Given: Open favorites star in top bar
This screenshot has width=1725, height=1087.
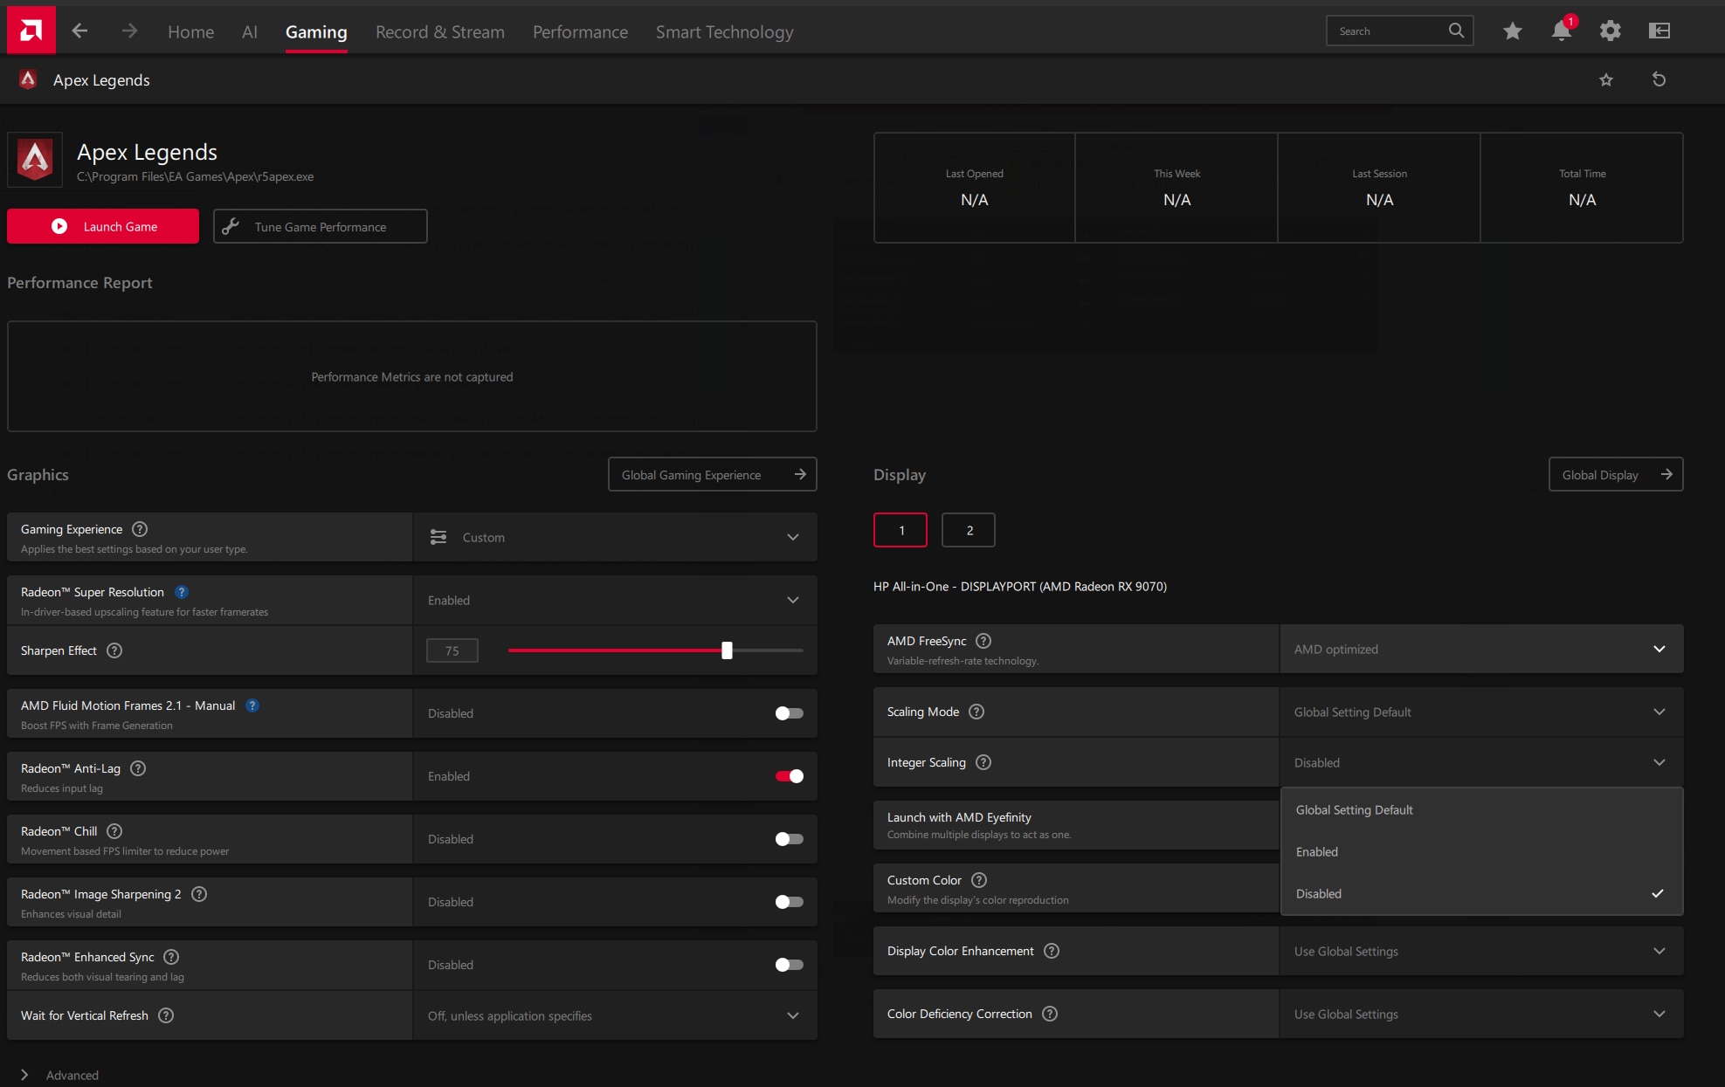Looking at the screenshot, I should (x=1513, y=31).
